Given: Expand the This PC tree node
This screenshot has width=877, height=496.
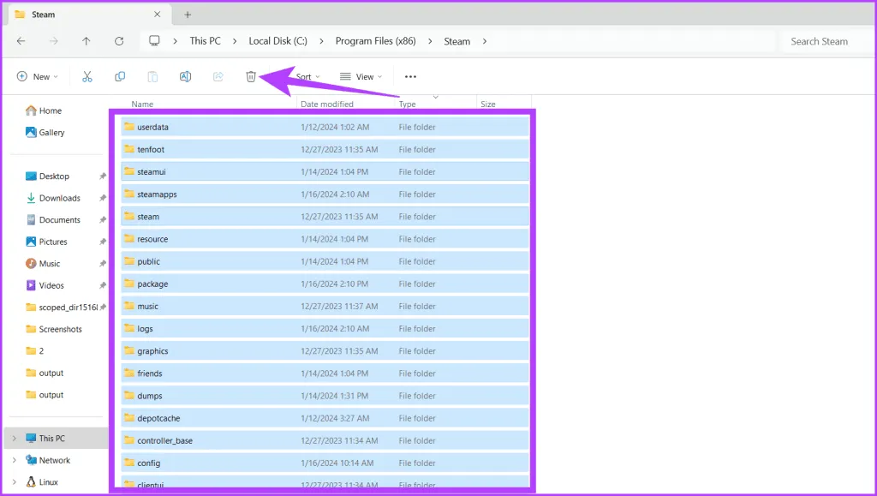Looking at the screenshot, I should [x=14, y=439].
